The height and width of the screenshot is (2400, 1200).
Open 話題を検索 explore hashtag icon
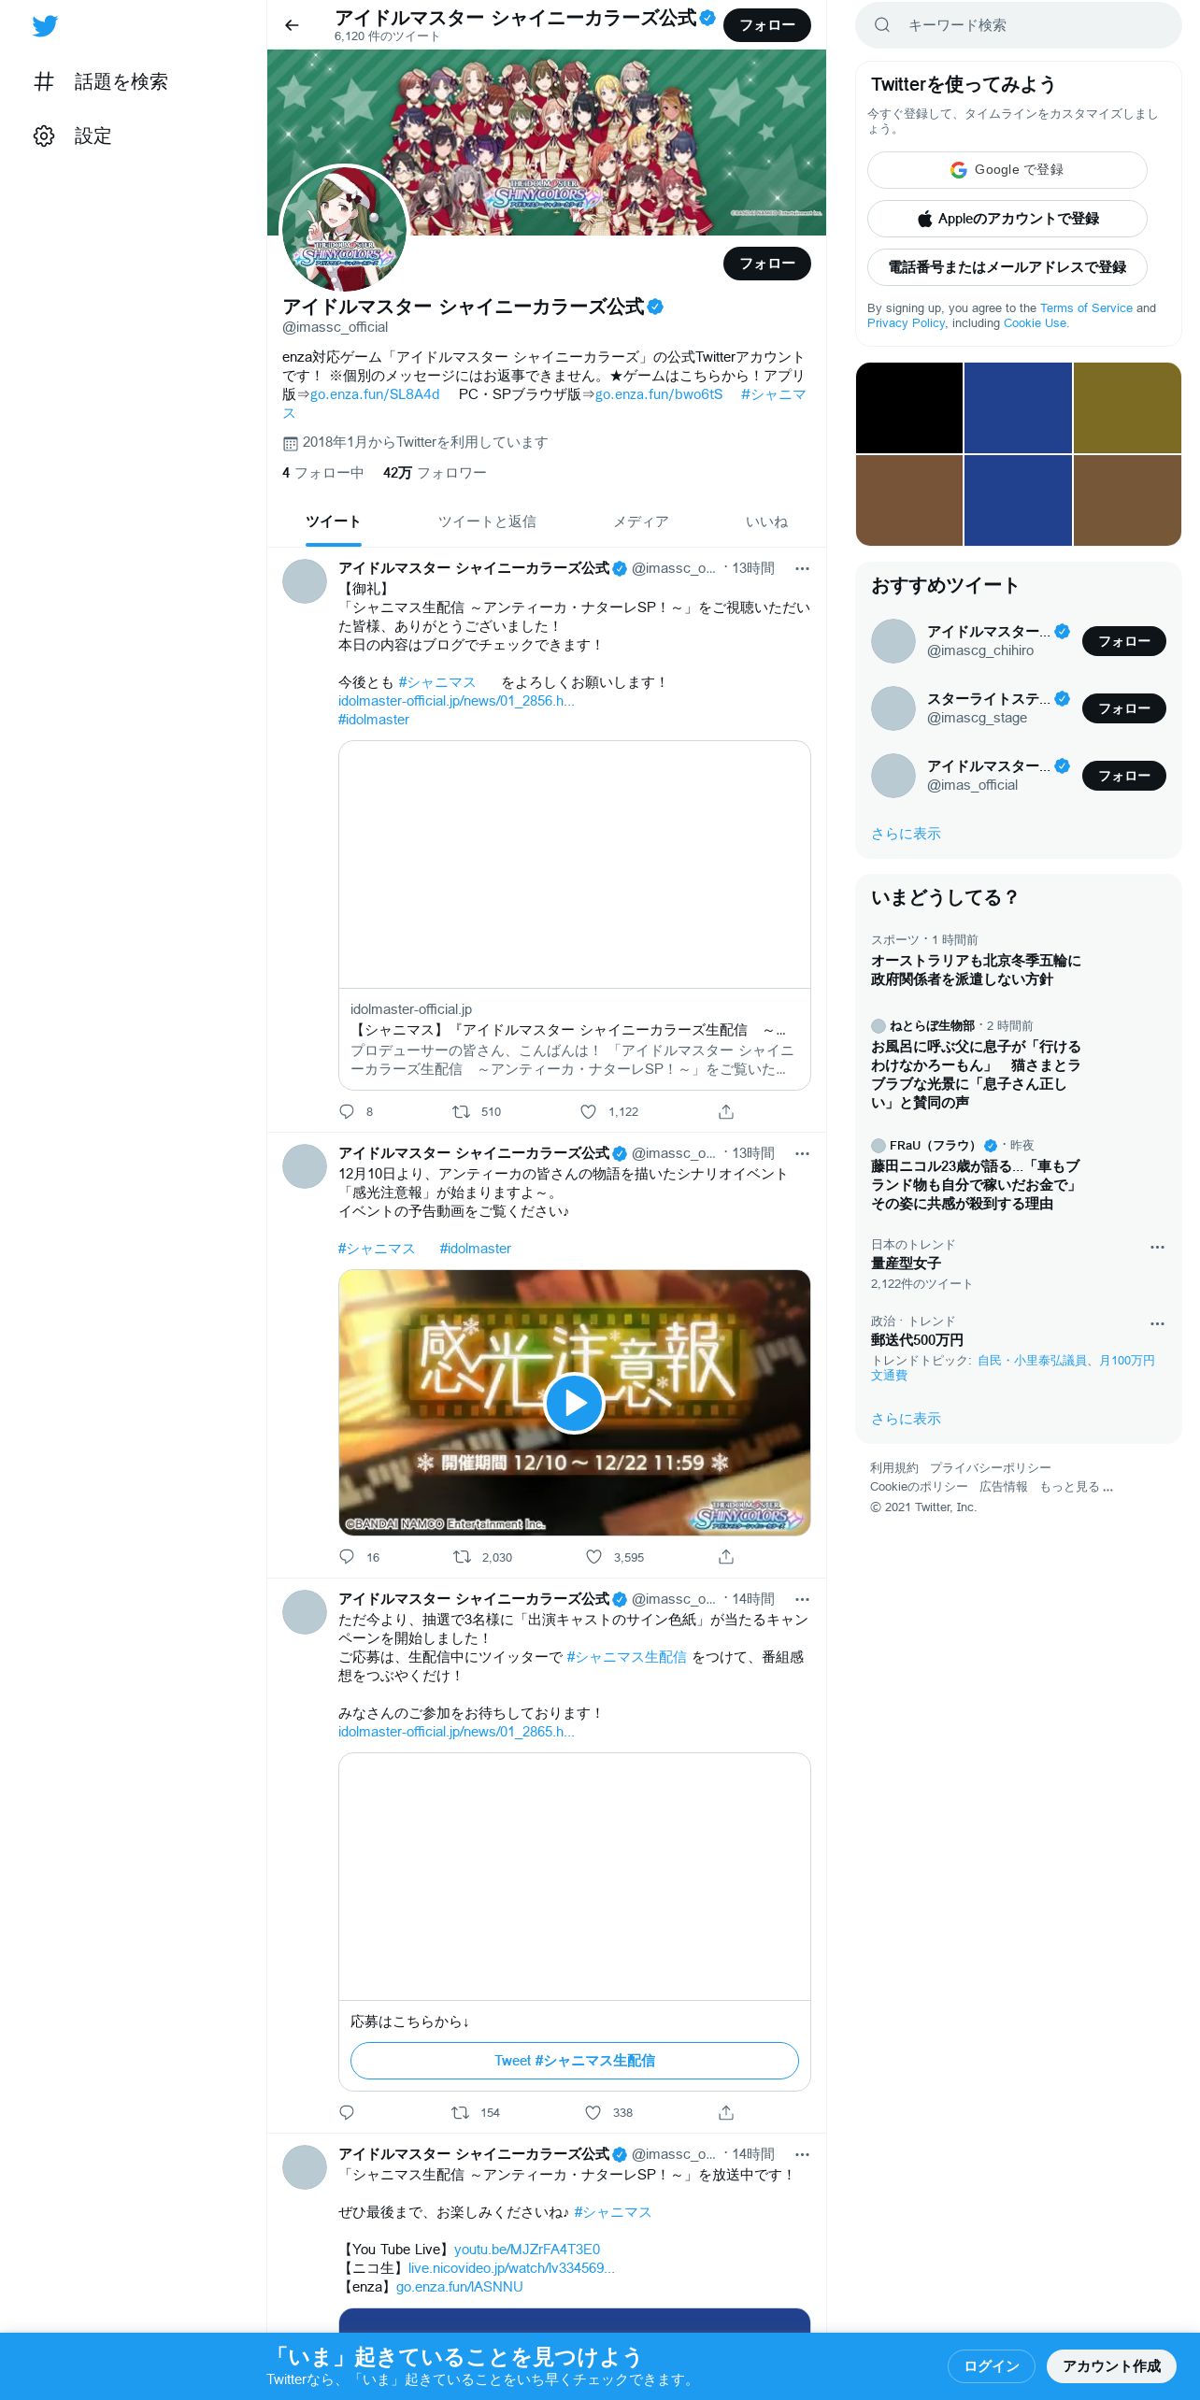[x=44, y=81]
